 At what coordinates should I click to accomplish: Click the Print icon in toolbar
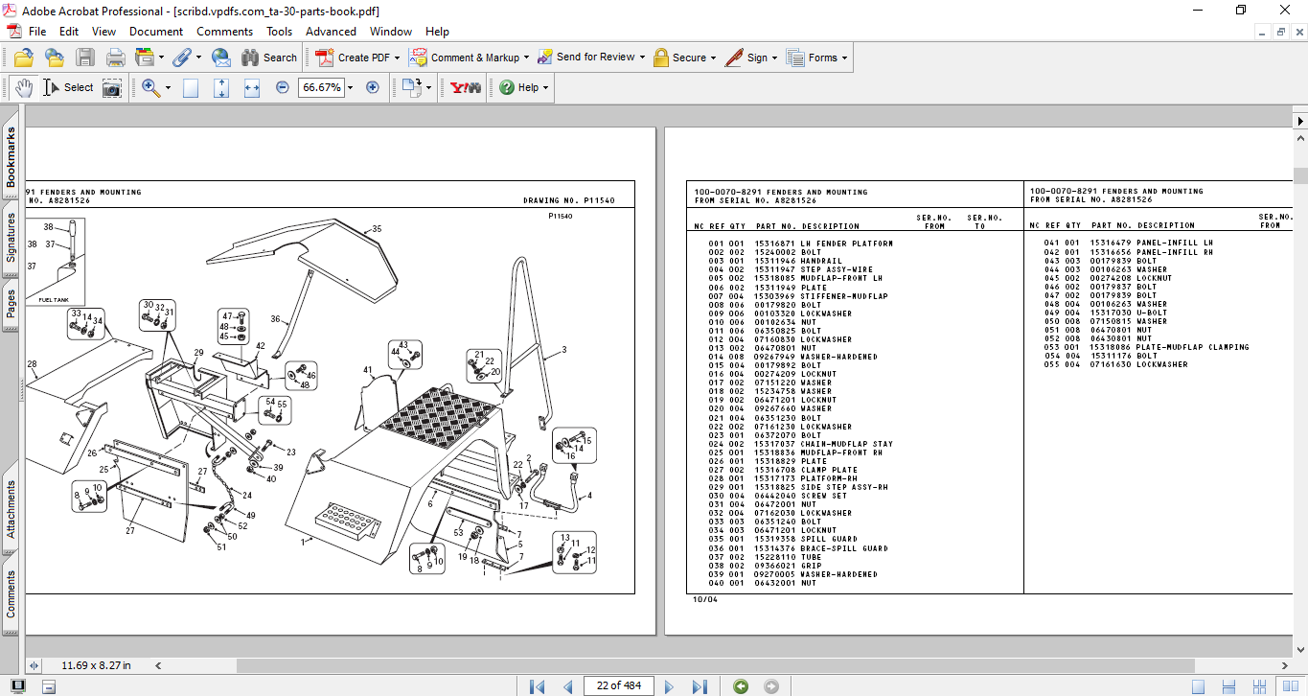[x=115, y=58]
